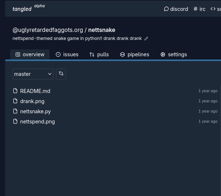Image resolution: width=221 pixels, height=196 pixels.
Task: Click the file icon beside README.md
Action: [x=15, y=91]
